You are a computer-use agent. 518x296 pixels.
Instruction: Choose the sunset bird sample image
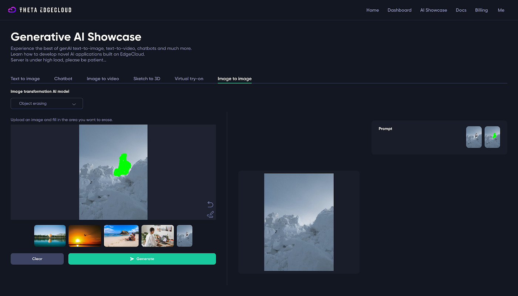pos(85,236)
